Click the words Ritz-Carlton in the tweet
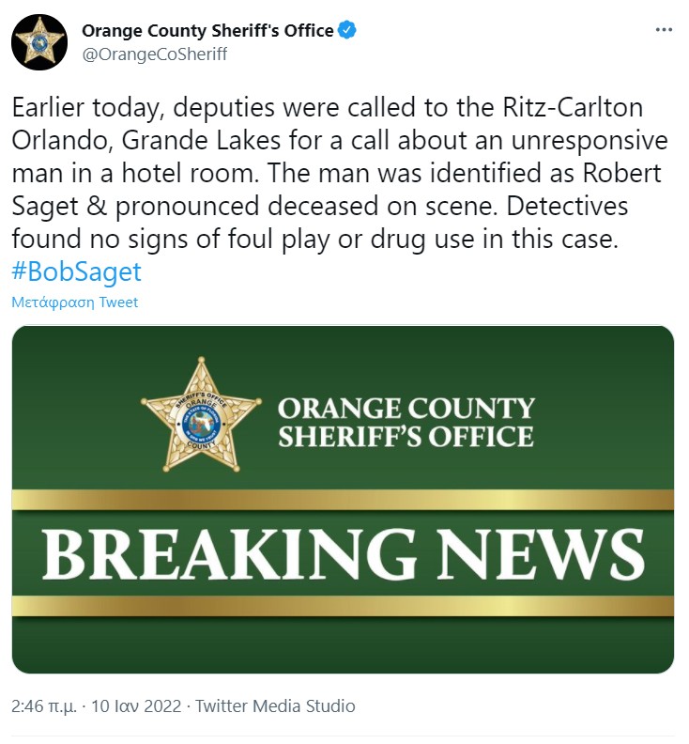689x744 pixels. pyautogui.click(x=573, y=107)
